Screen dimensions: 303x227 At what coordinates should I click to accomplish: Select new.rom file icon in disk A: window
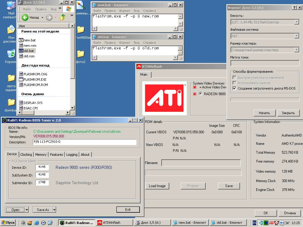pyautogui.click(x=21, y=46)
